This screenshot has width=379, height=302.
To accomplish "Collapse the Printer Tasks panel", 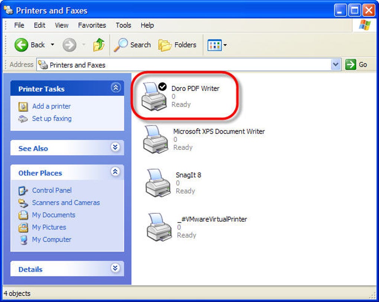I will click(116, 87).
